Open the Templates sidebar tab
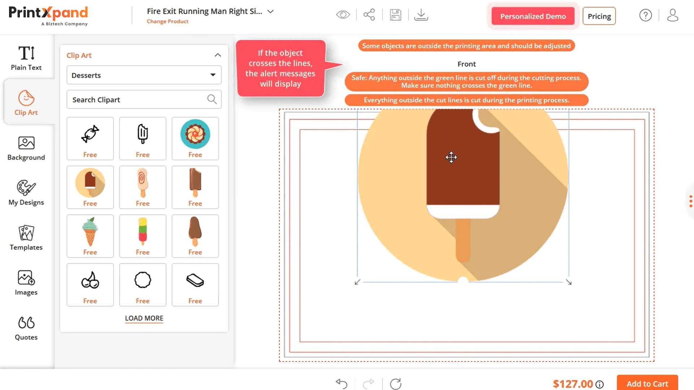Screen dimensions: 694x390 tap(26, 238)
